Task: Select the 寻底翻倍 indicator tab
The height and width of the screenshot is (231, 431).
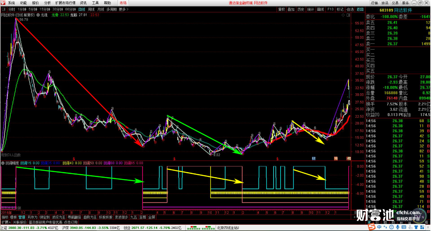Action: pyautogui.click(x=74, y=217)
